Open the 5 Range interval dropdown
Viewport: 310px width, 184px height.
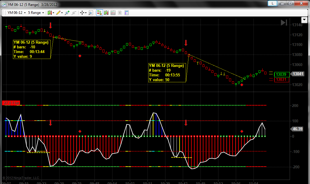pyautogui.click(x=36, y=13)
